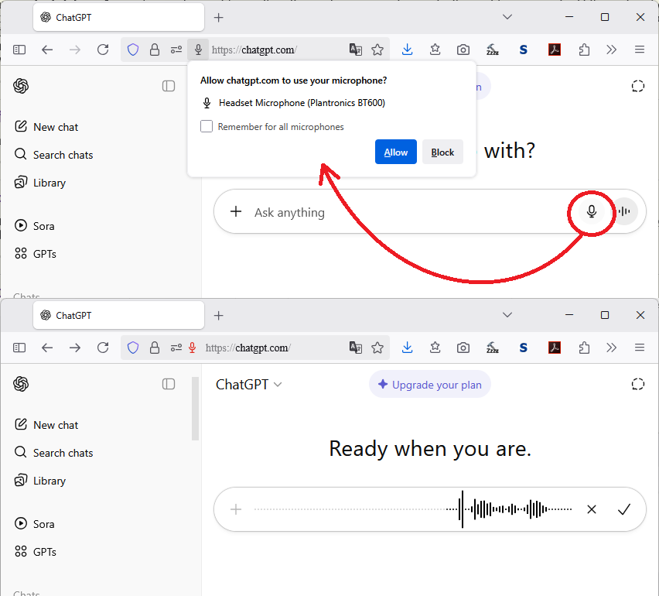
Task: Open GPTs in bottom window sidebar
Action: pos(36,551)
